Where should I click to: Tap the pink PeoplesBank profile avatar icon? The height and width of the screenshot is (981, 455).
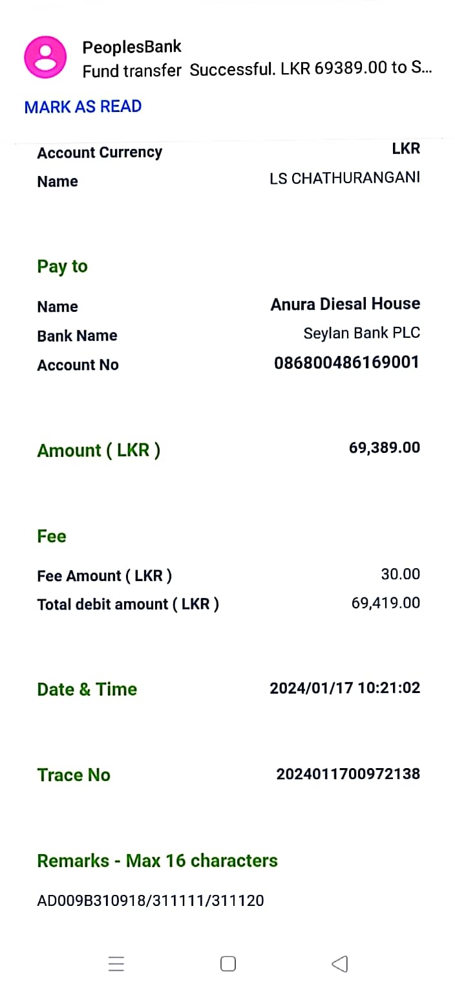(45, 57)
